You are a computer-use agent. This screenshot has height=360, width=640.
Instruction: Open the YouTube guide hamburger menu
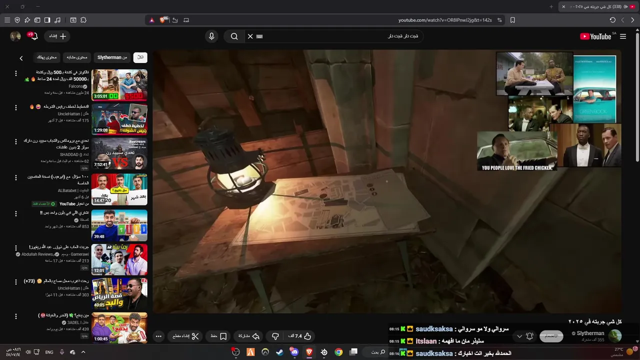click(623, 36)
